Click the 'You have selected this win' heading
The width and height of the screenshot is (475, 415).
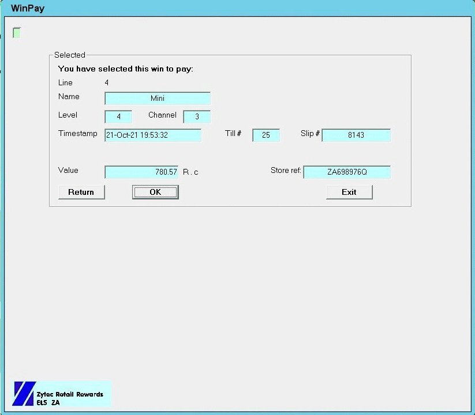point(125,69)
